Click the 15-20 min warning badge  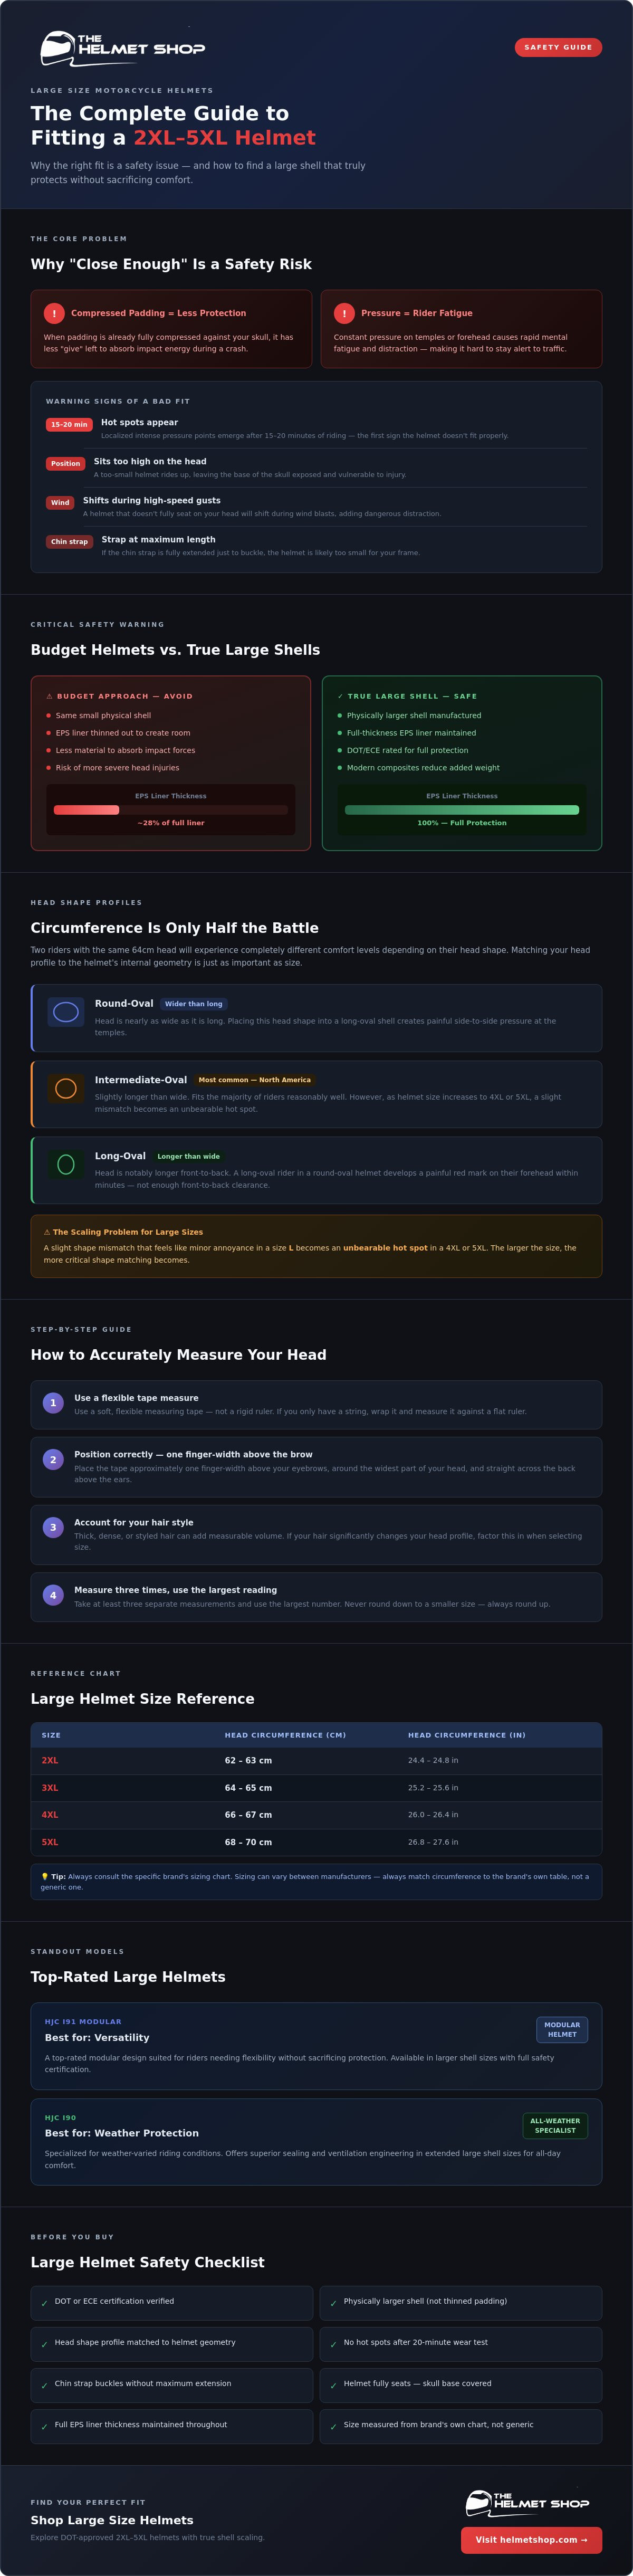[x=69, y=424]
